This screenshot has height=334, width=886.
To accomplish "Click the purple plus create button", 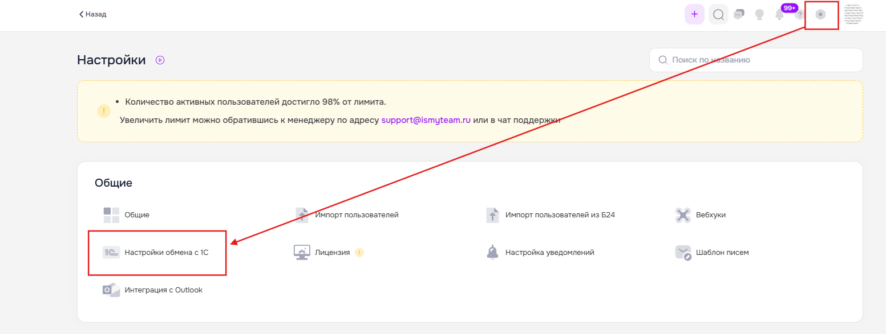I will (x=694, y=14).
